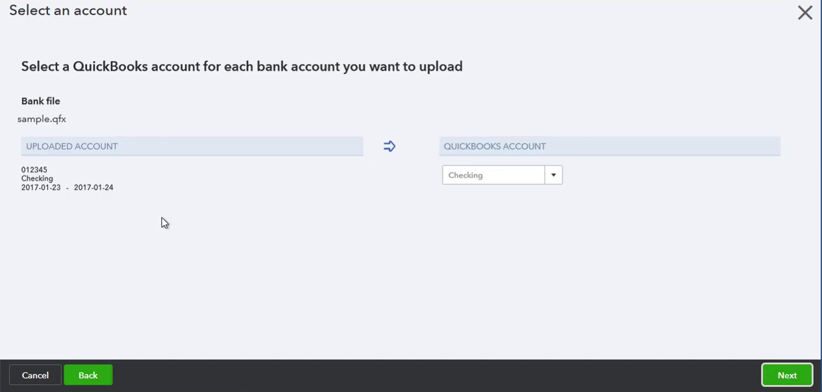Click the QUICKBOOKS ACCOUNT column header

(610, 146)
